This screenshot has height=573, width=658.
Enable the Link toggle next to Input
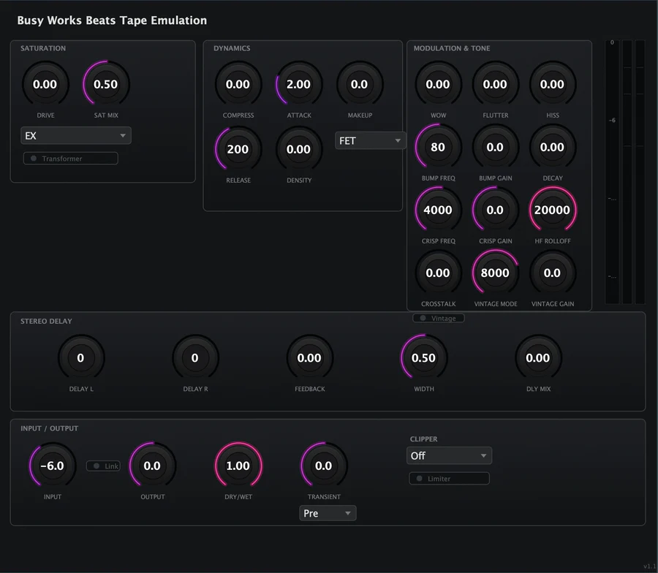[103, 466]
